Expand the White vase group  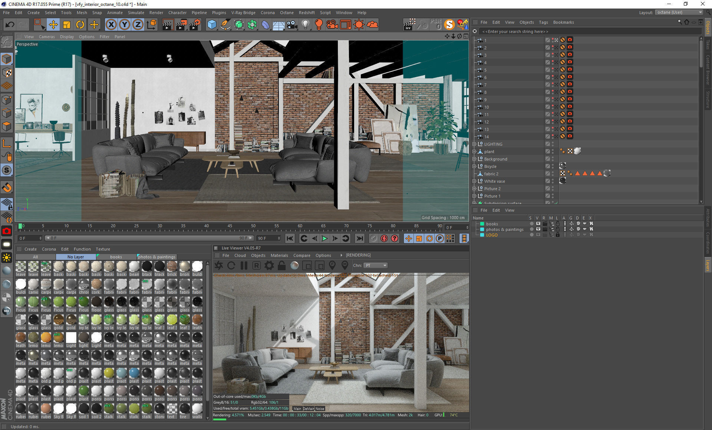coord(474,181)
